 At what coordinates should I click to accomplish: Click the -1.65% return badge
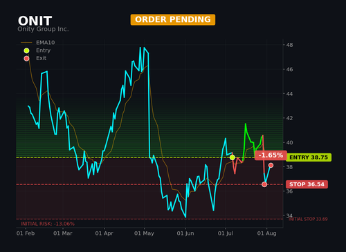(x=271, y=155)
